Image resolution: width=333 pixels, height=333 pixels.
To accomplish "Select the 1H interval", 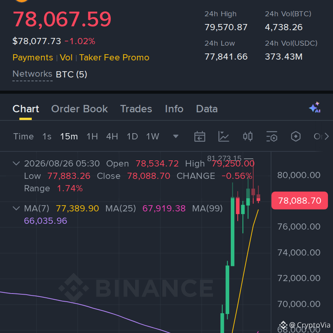I will [x=92, y=136].
